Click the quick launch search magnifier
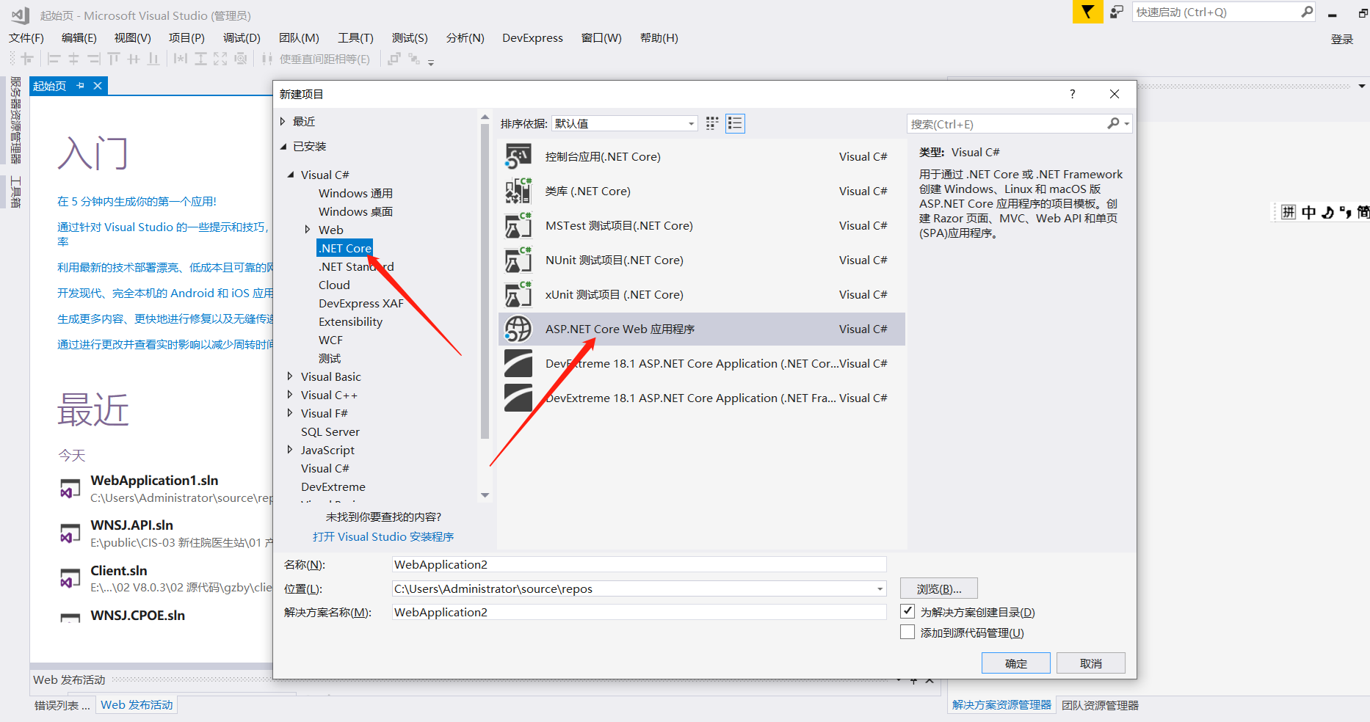Viewport: 1370px width, 722px height. tap(1307, 12)
